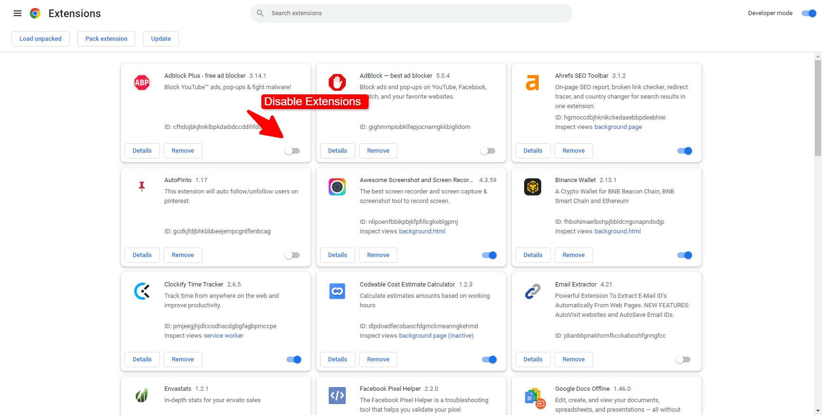Enable the Email Extractor toggle
Image resolution: width=822 pixels, height=415 pixels.
click(683, 360)
